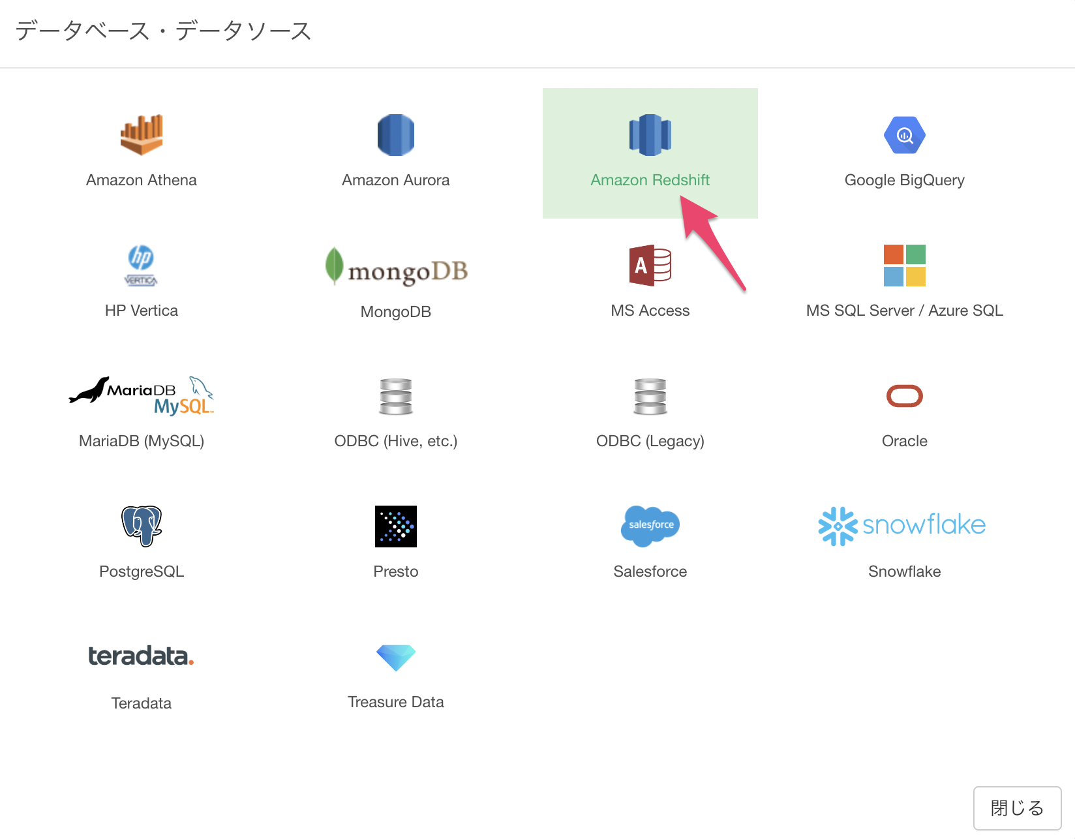Click the Presto label text

pyautogui.click(x=396, y=572)
